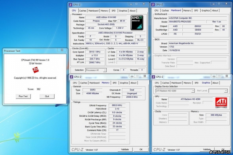Click the chipset value 890GX
Screen dimensions: 233x155
[198, 26]
